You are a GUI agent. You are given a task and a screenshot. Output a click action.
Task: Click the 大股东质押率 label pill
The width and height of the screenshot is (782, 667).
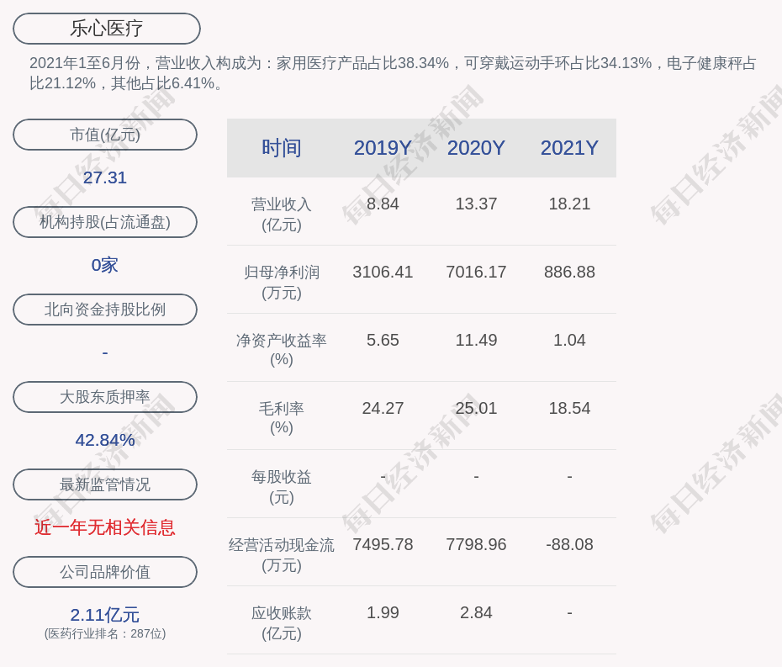105,397
